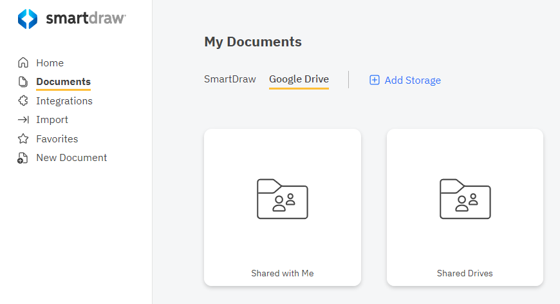
Task: Click the Shared with Me label
Action: pyautogui.click(x=282, y=273)
